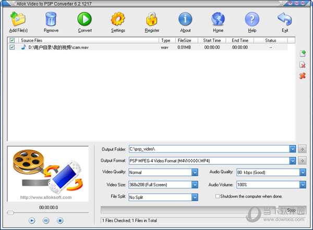The width and height of the screenshot is (313, 230).
Task: Click the End Time column header
Action: (240, 41)
